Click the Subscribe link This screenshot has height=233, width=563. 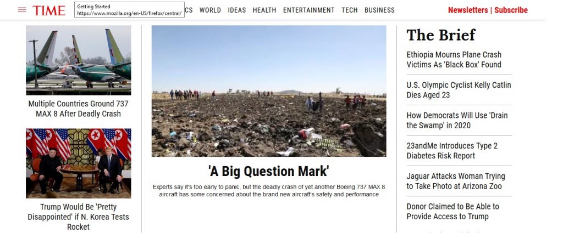pos(511,10)
